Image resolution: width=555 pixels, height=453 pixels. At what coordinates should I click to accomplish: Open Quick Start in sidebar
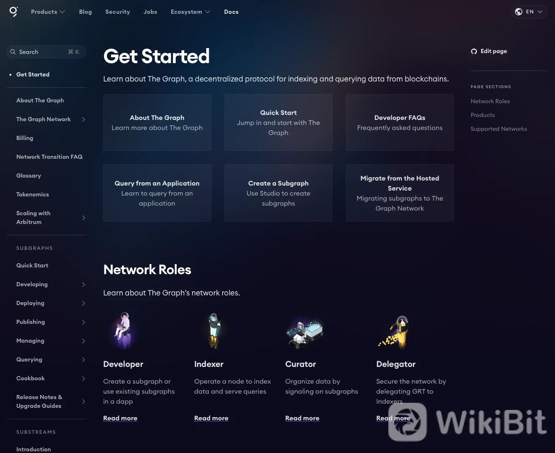(x=32, y=265)
